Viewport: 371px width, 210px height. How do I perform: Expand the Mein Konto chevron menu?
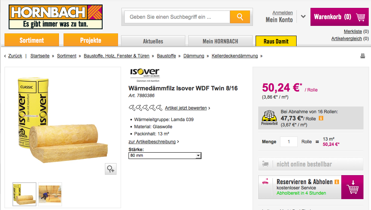[303, 17]
